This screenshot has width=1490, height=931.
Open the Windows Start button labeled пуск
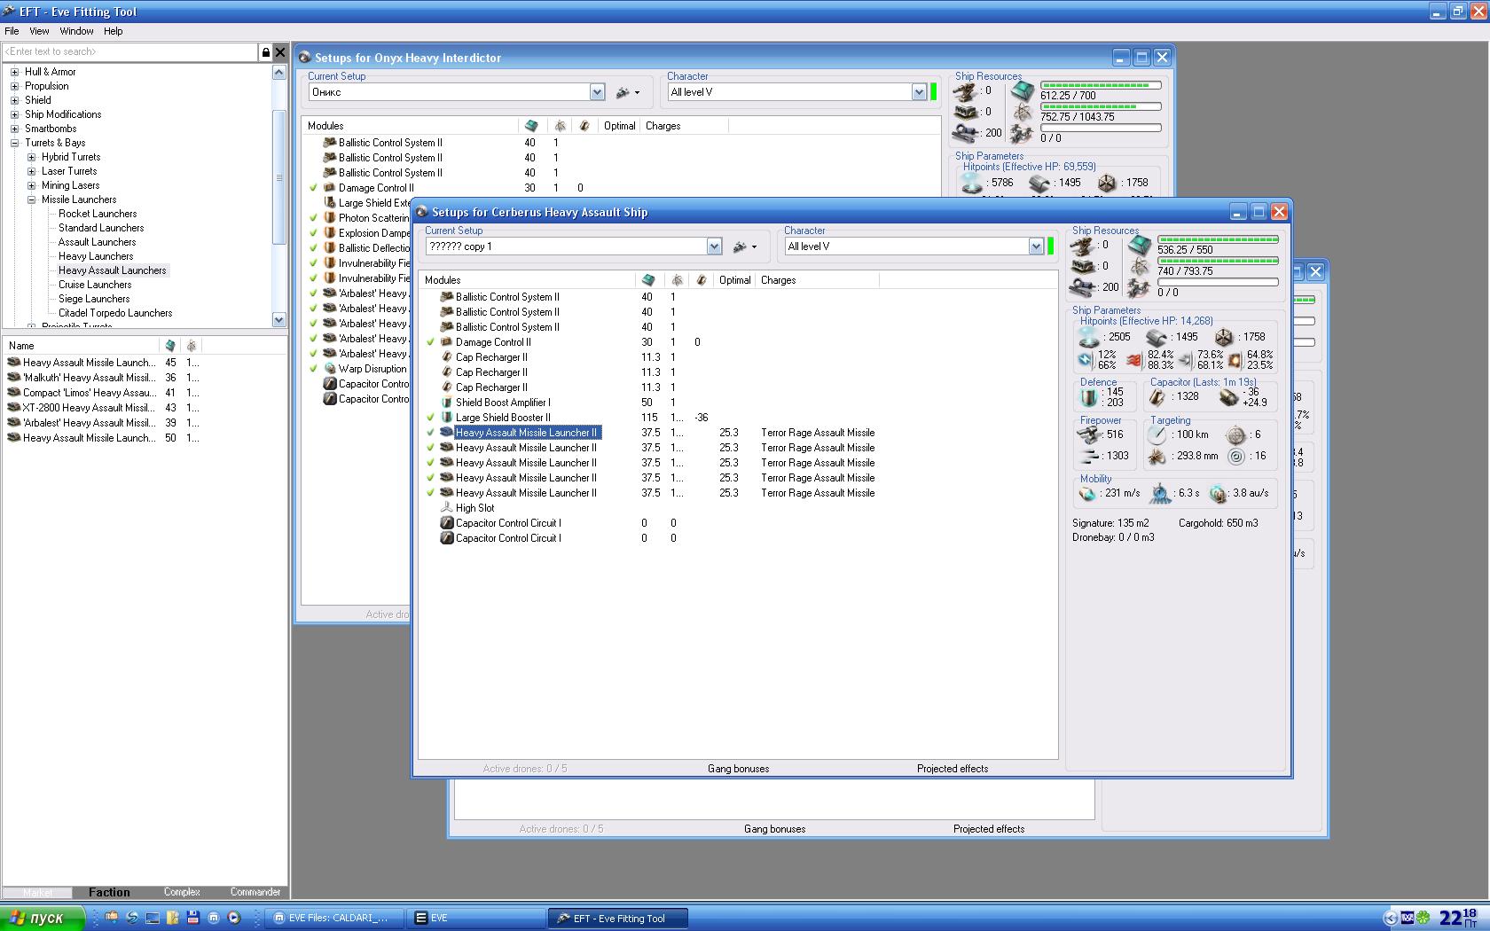43,918
